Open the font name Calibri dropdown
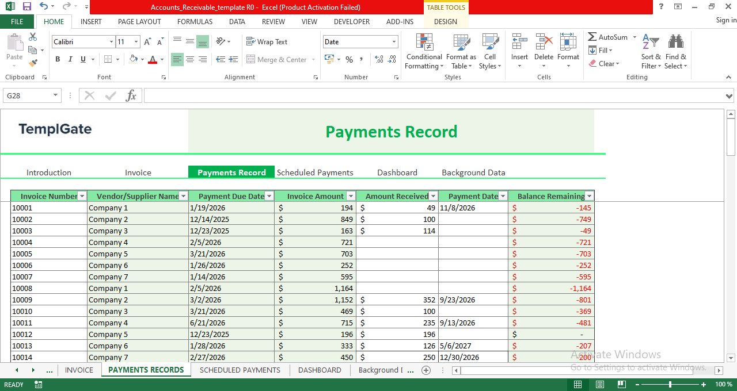The image size is (737, 391). [111, 42]
